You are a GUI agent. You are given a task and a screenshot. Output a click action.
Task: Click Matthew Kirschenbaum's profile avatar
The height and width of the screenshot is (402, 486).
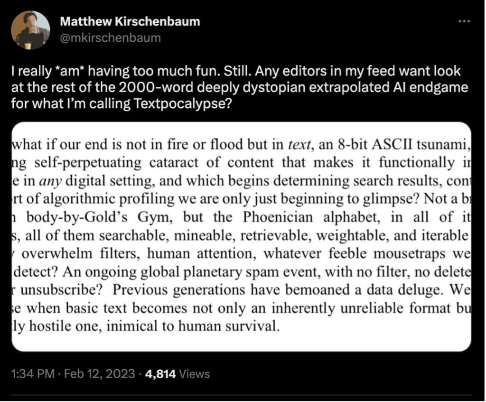[30, 30]
